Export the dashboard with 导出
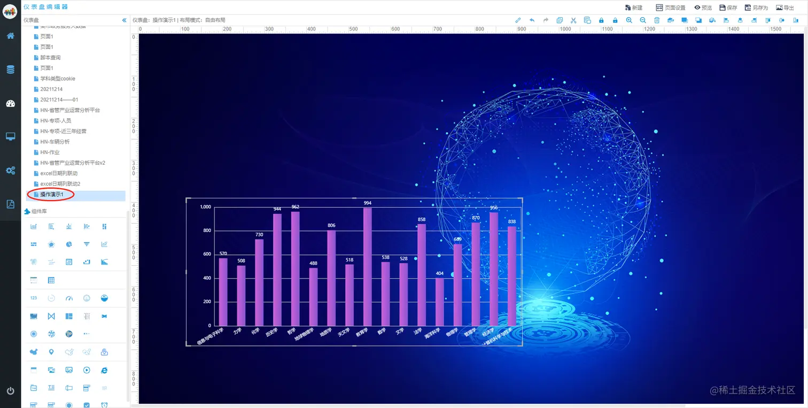The height and width of the screenshot is (408, 808). (x=785, y=7)
